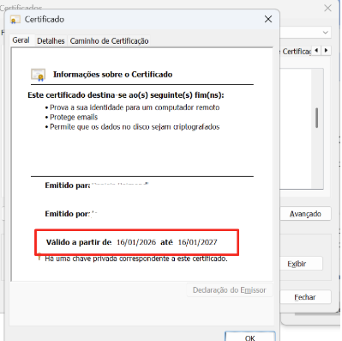Click the OK button in Certificado dialog
The width and height of the screenshot is (342, 341).
coord(250,337)
